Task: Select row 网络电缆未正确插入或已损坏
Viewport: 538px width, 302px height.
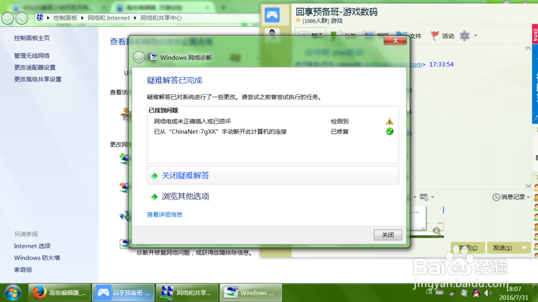Action: [273, 121]
